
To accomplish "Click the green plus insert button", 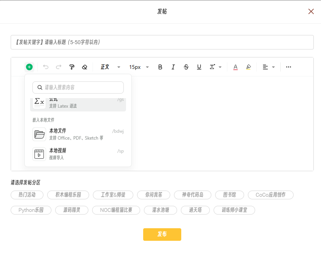I will click(x=29, y=67).
